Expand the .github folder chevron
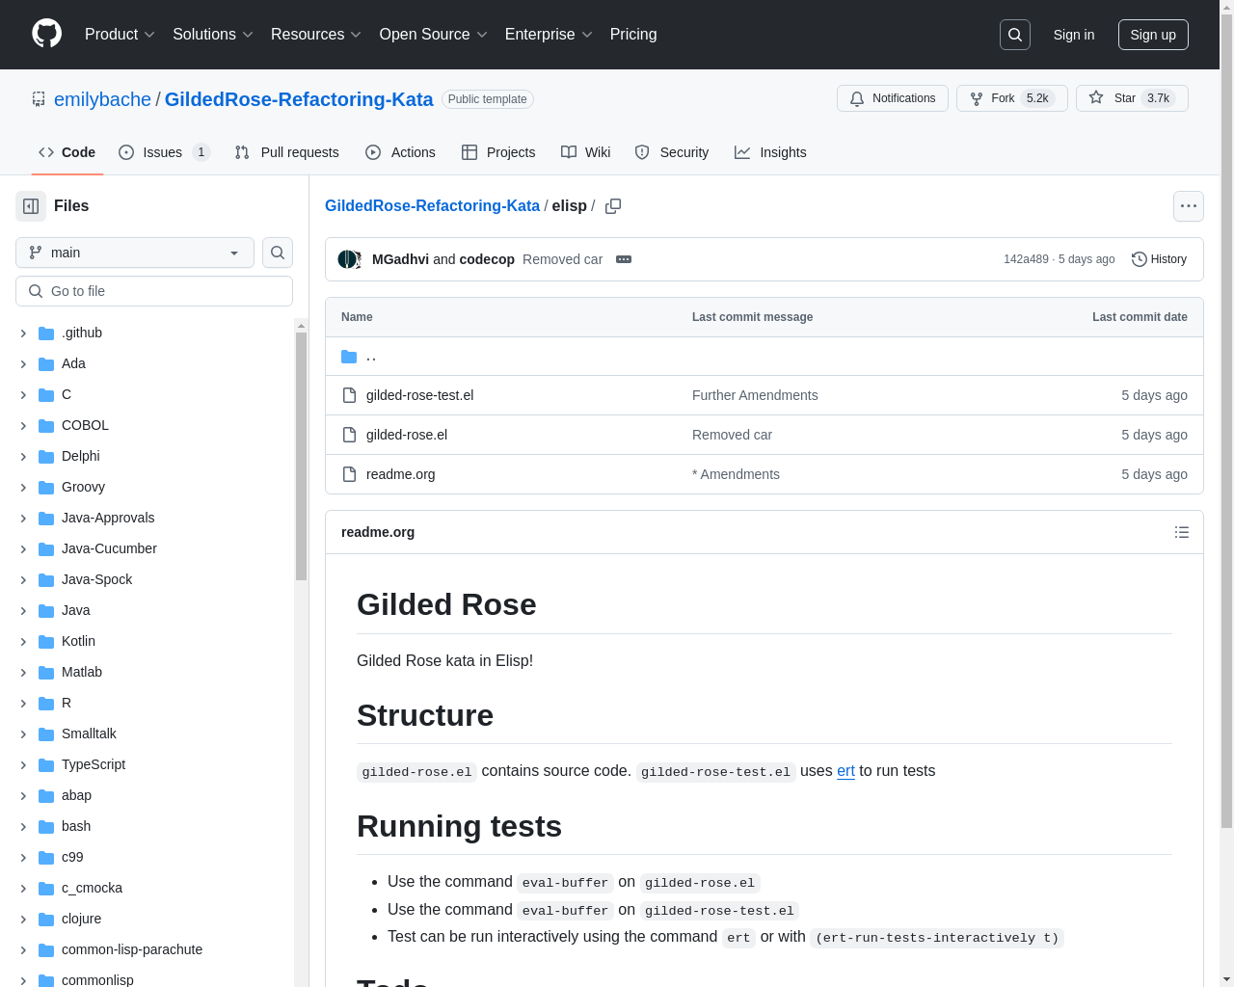The width and height of the screenshot is (1234, 987). (x=23, y=333)
